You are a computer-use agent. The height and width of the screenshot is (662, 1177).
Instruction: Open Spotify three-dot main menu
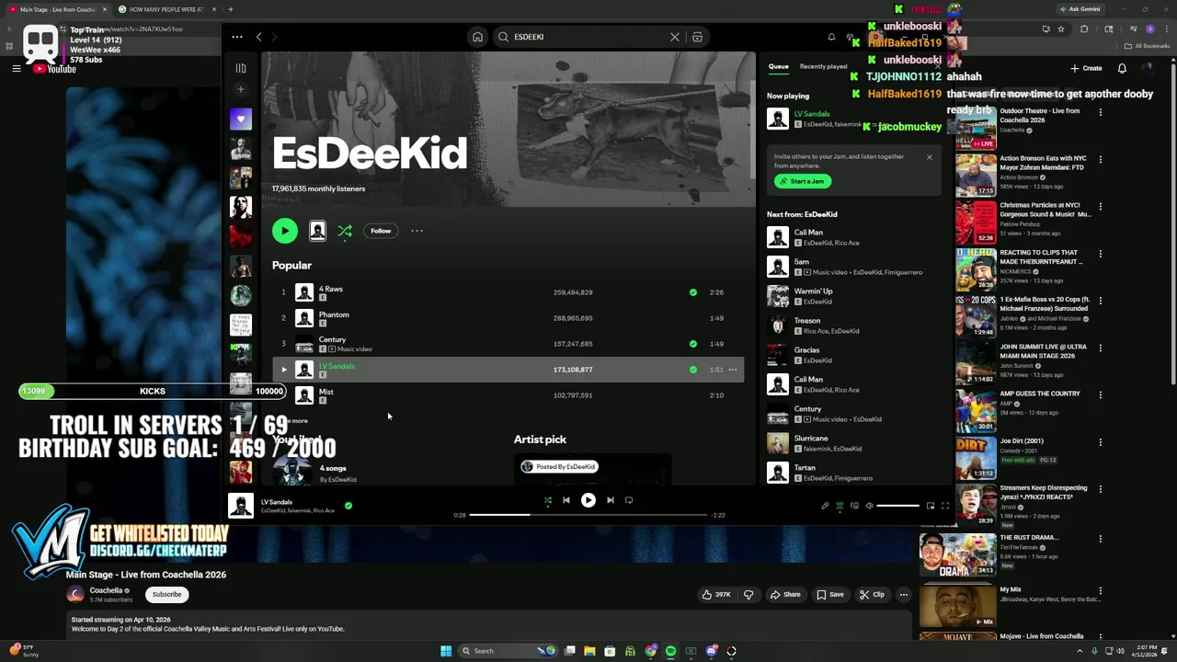pos(237,37)
